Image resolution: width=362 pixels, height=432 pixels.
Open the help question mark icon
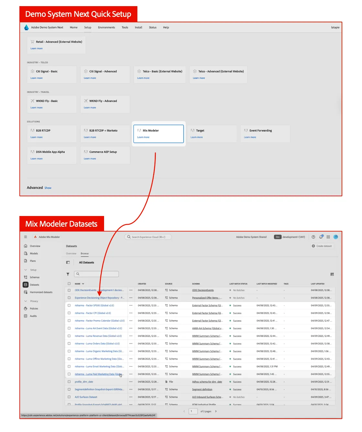point(313,237)
